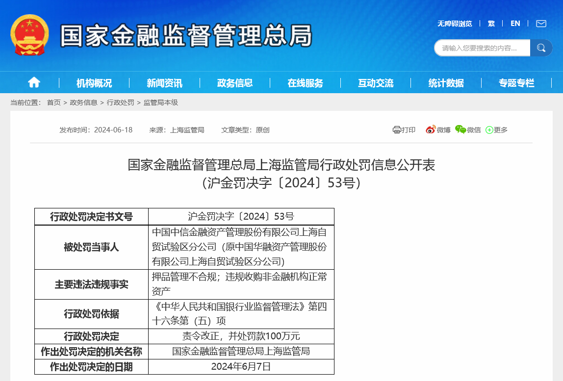The width and height of the screenshot is (563, 381).
Task: Open the mail envelope icon
Action: click(x=541, y=24)
